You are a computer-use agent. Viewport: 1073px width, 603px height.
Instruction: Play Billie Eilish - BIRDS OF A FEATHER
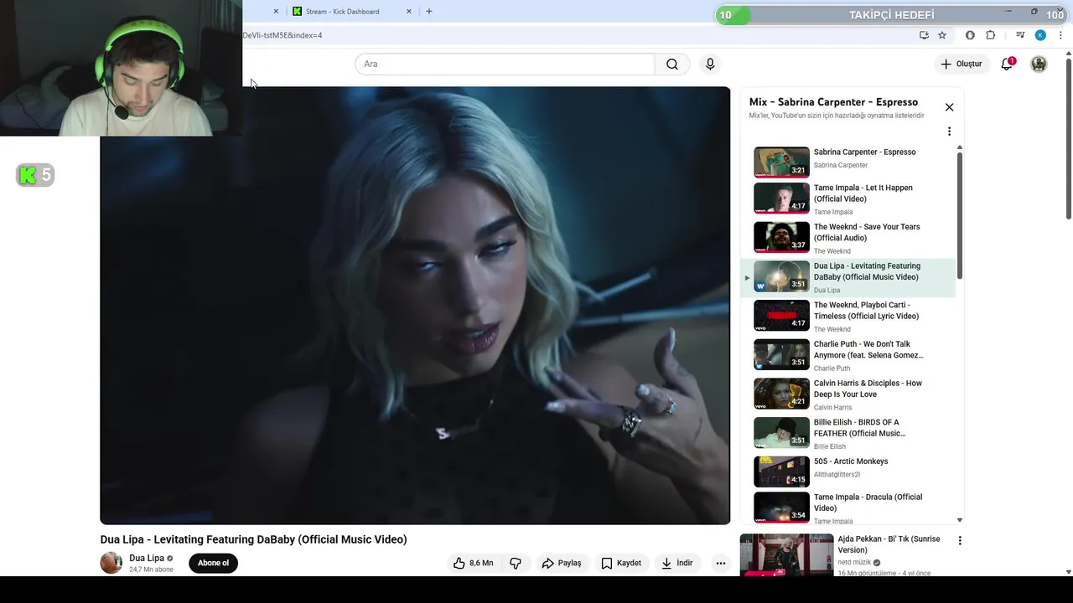[x=848, y=434]
